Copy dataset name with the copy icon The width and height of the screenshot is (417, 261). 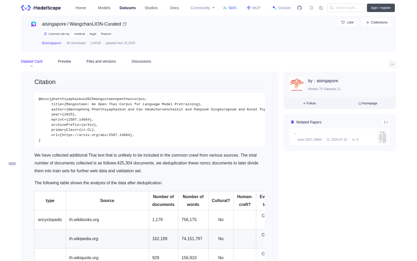pyautogui.click(x=125, y=24)
